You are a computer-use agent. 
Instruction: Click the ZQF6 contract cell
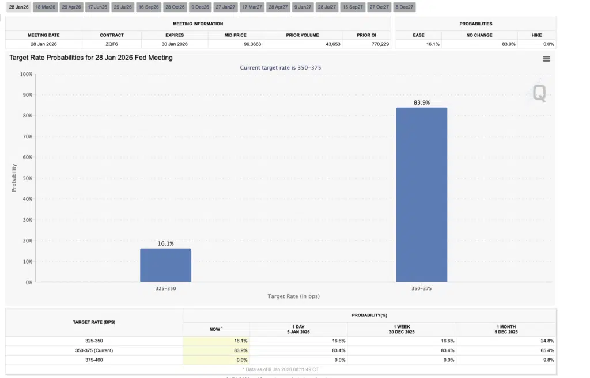coord(112,44)
